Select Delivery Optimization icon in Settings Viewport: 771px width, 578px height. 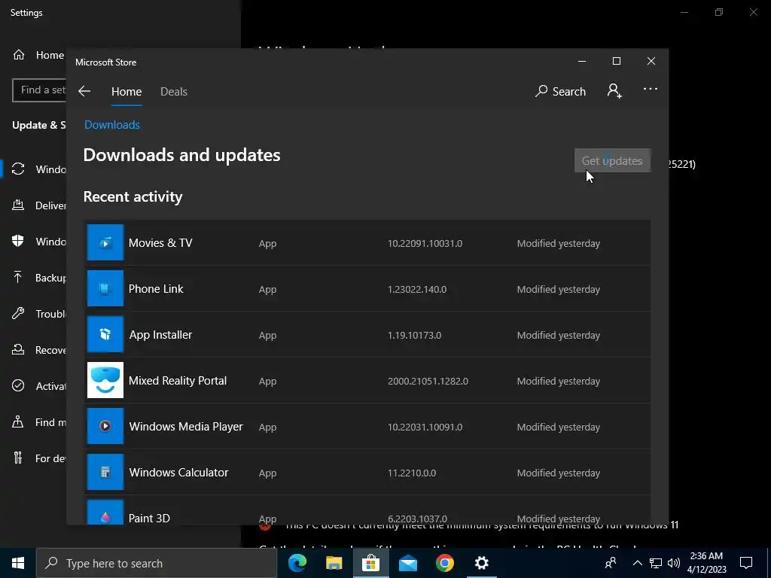(x=18, y=205)
